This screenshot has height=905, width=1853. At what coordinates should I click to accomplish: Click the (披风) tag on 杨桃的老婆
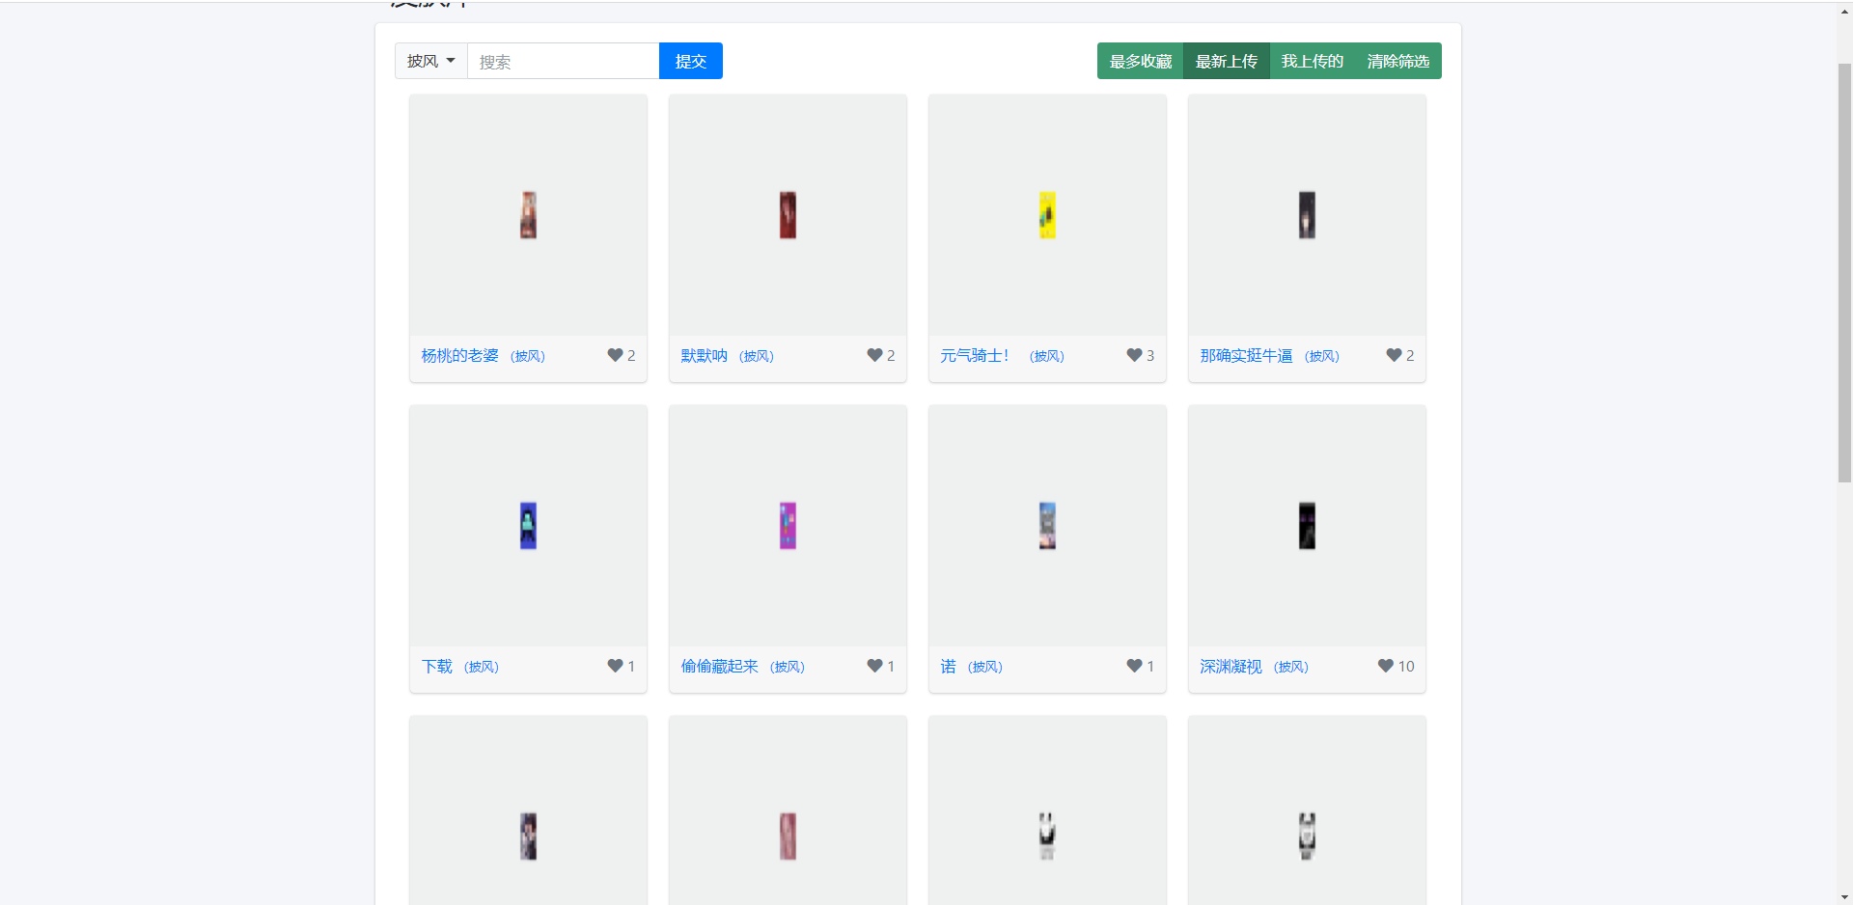click(528, 356)
